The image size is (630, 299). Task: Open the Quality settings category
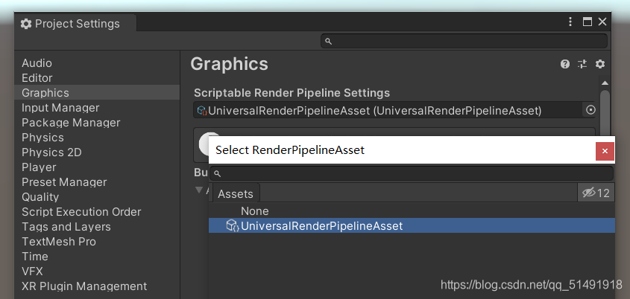[97, 197]
